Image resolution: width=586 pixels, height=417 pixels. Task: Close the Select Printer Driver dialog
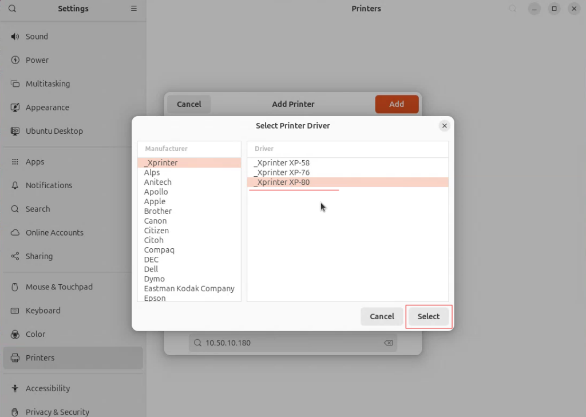point(444,126)
